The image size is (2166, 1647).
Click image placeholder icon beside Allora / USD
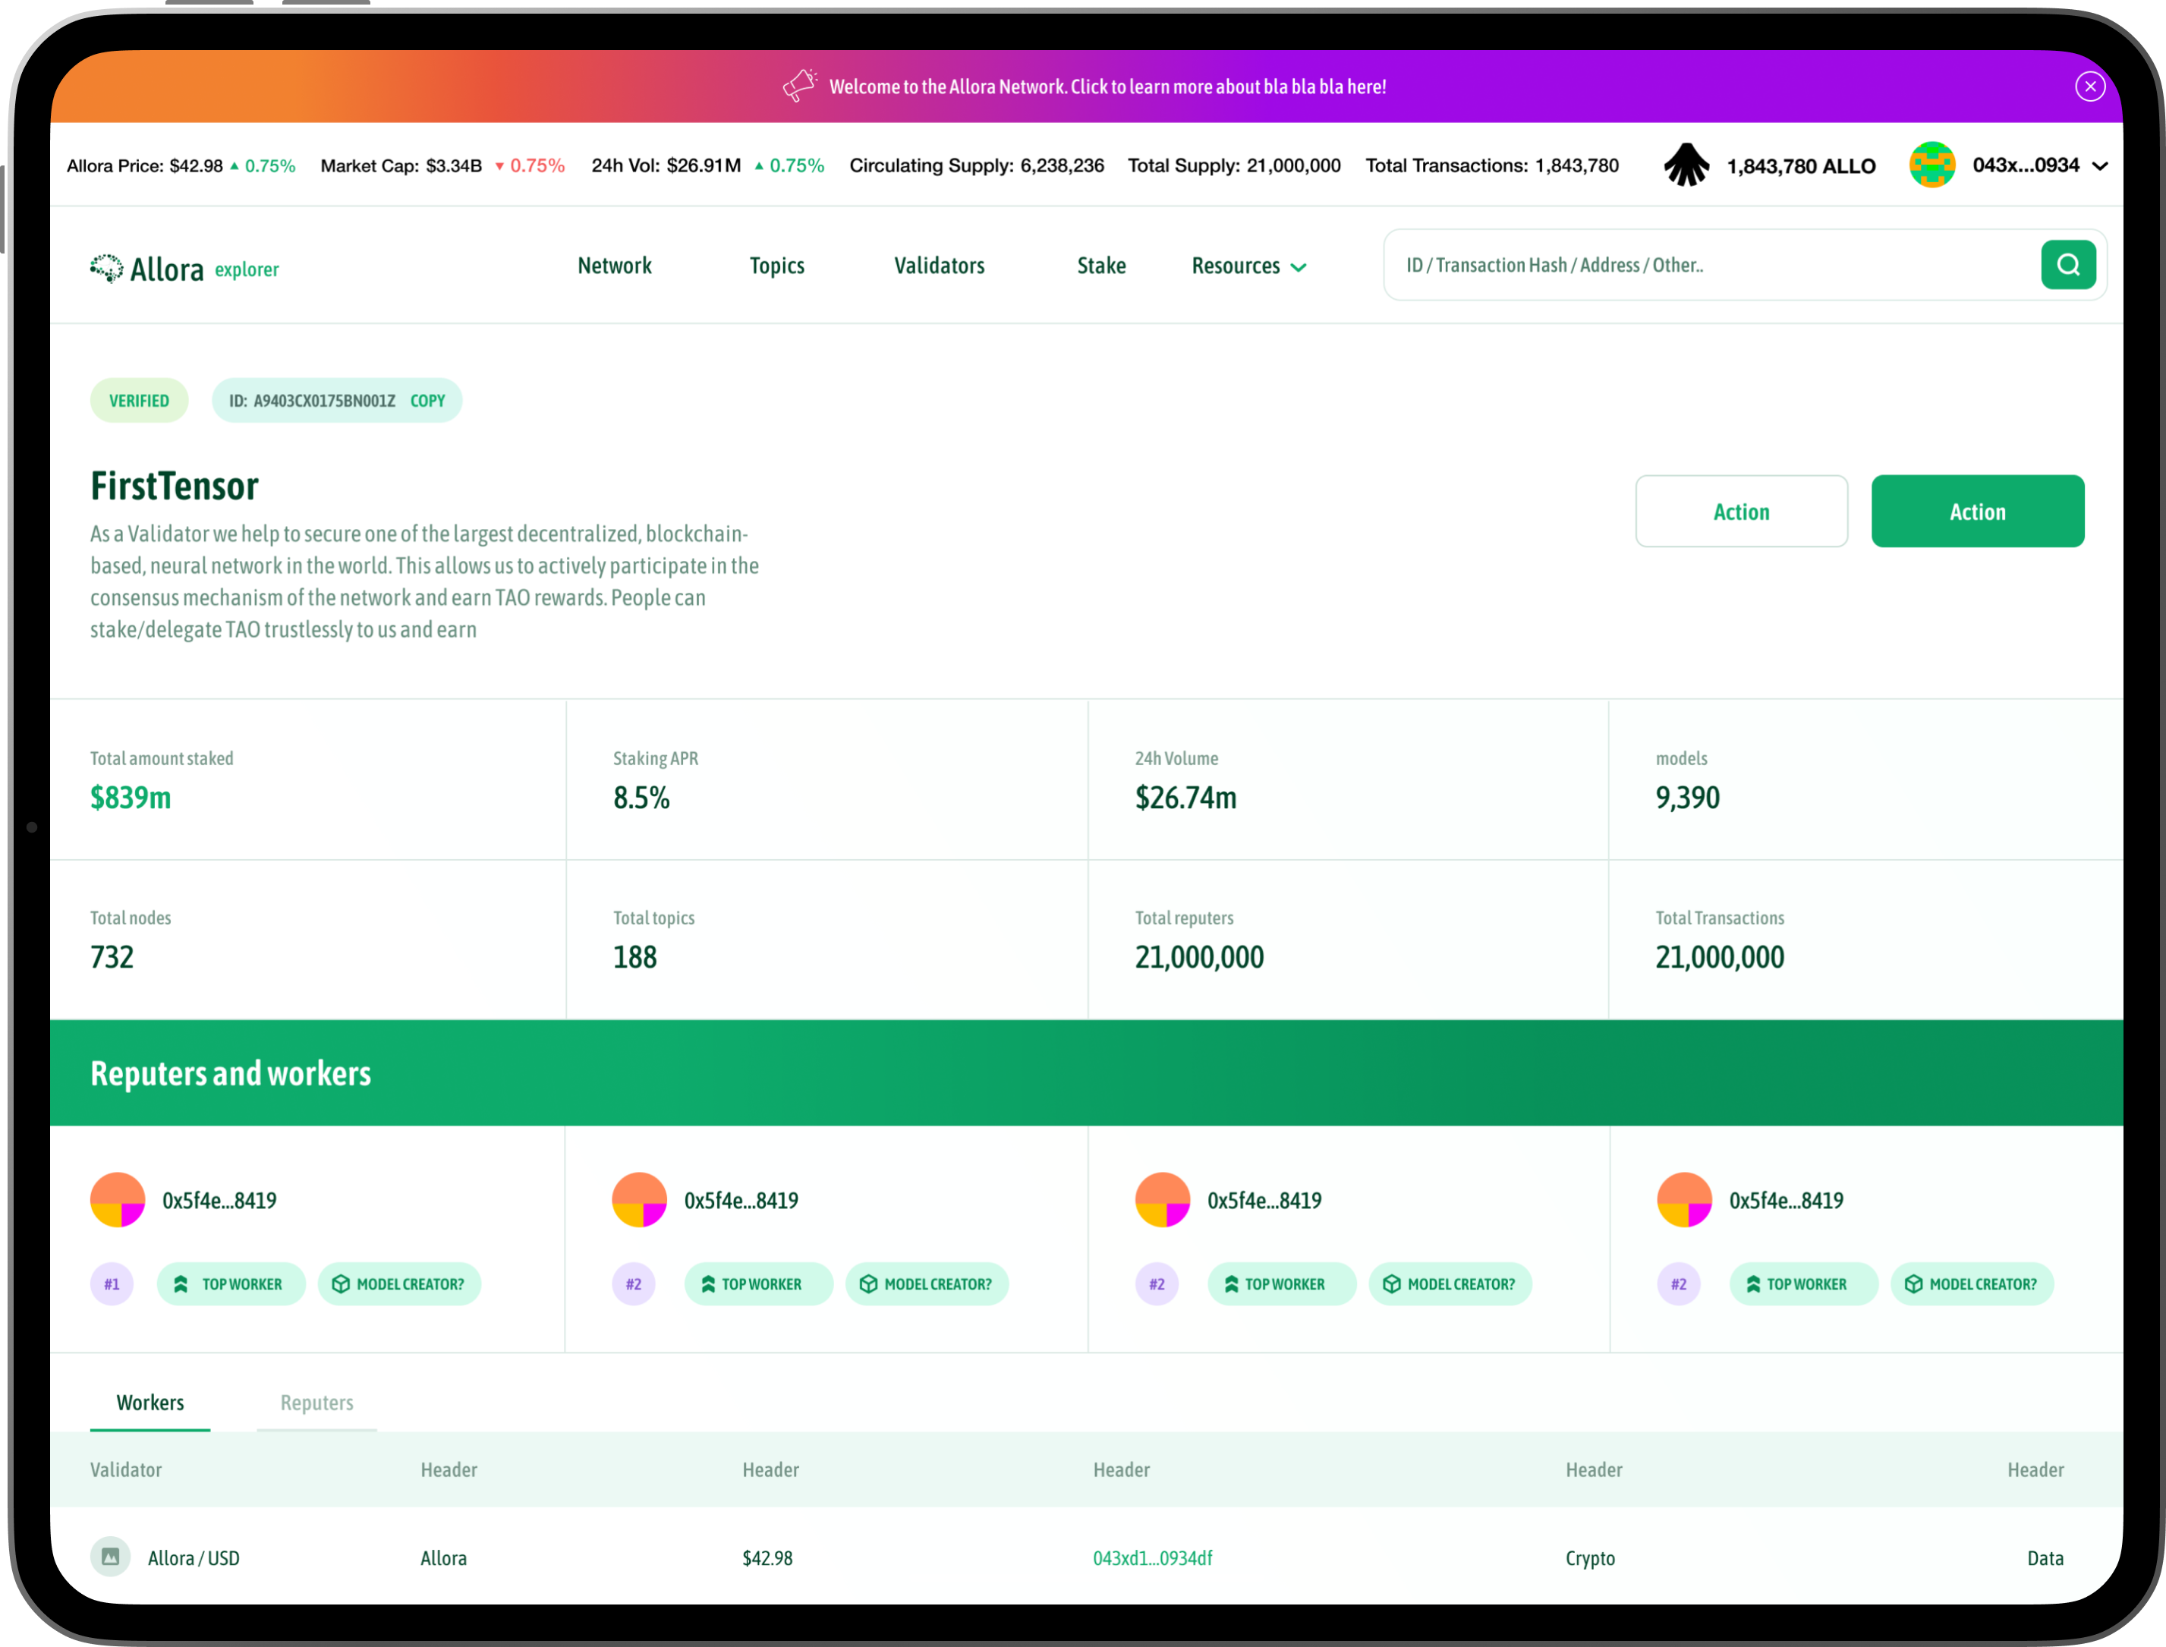(x=111, y=1557)
